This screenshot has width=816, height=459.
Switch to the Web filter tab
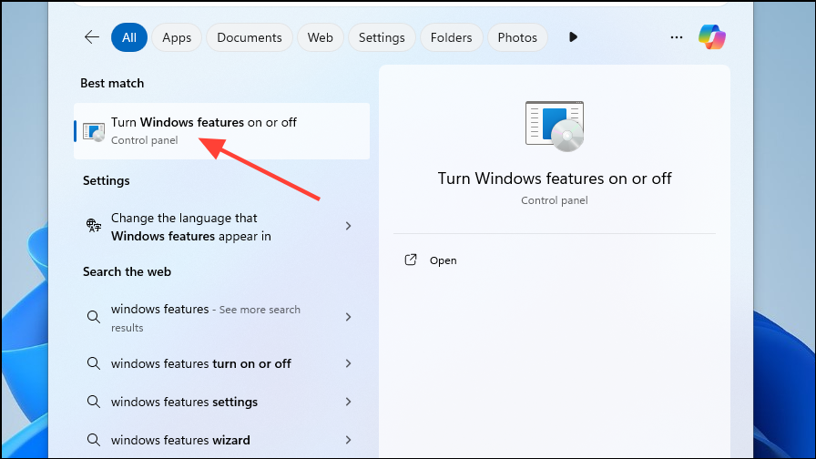coord(320,37)
